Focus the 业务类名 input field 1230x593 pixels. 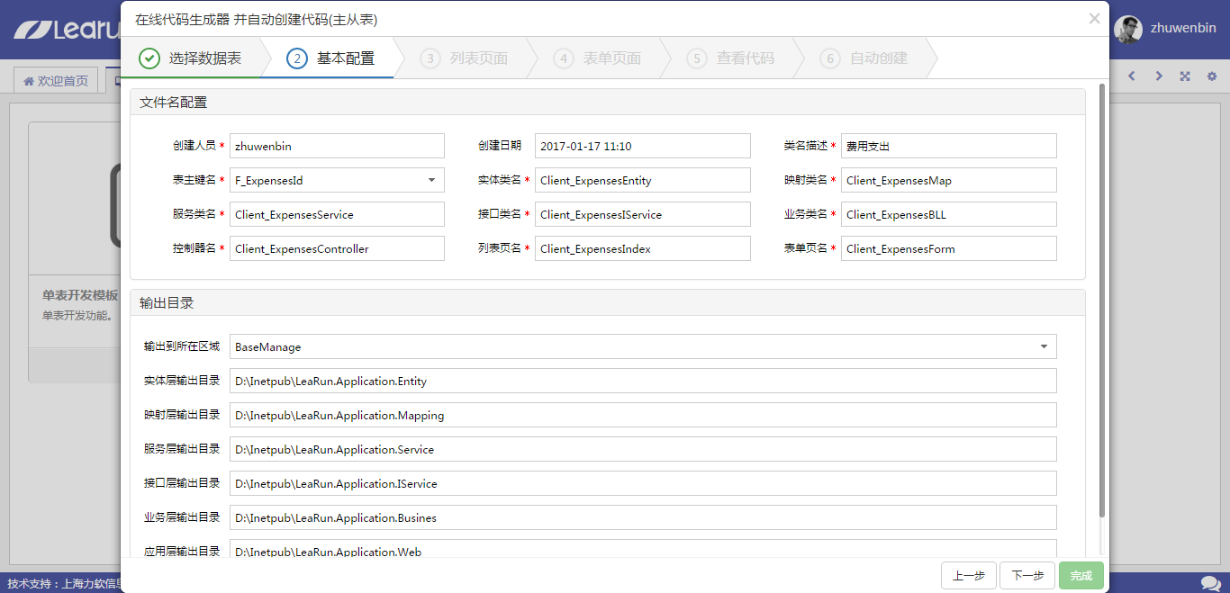[x=949, y=214]
